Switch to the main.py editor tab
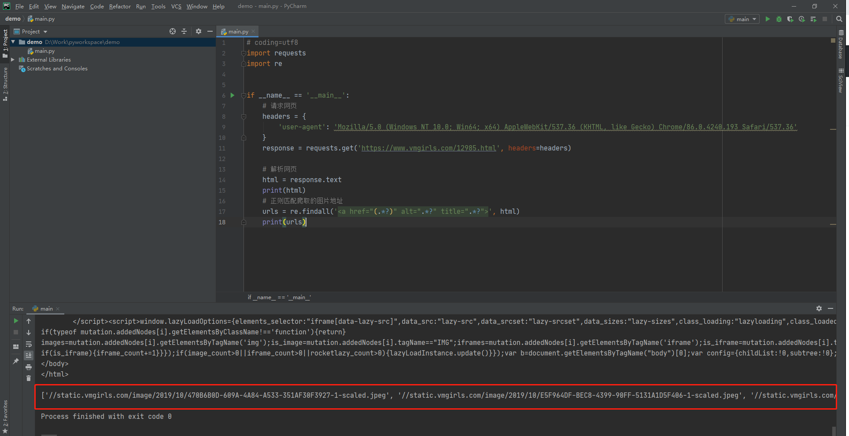The width and height of the screenshot is (849, 436). pos(238,31)
